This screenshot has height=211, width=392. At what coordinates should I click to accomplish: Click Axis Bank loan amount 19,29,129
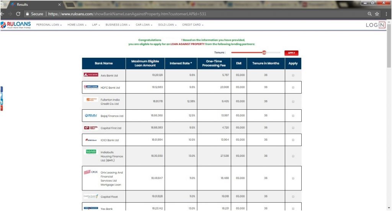click(157, 75)
